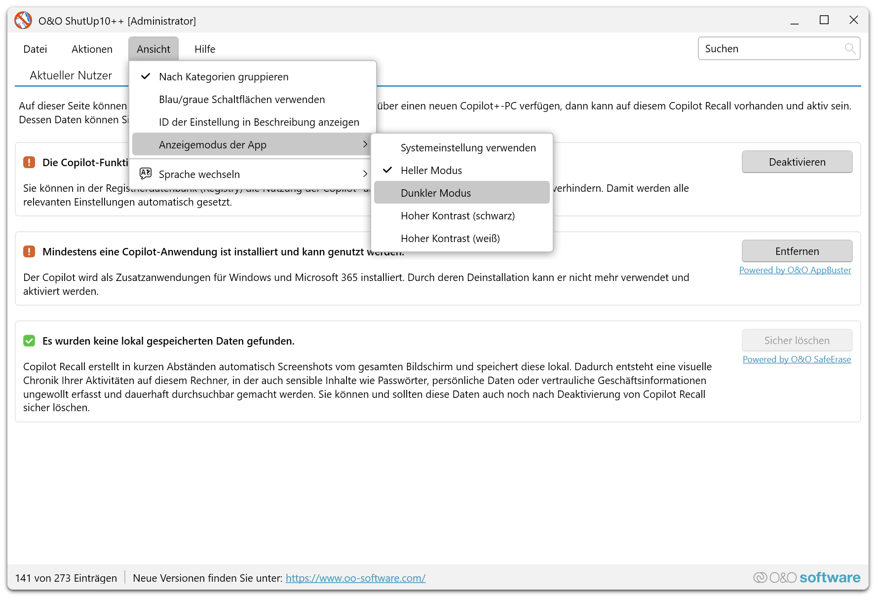The width and height of the screenshot is (876, 597).
Task: Open the Aktionen menu
Action: pyautogui.click(x=92, y=49)
